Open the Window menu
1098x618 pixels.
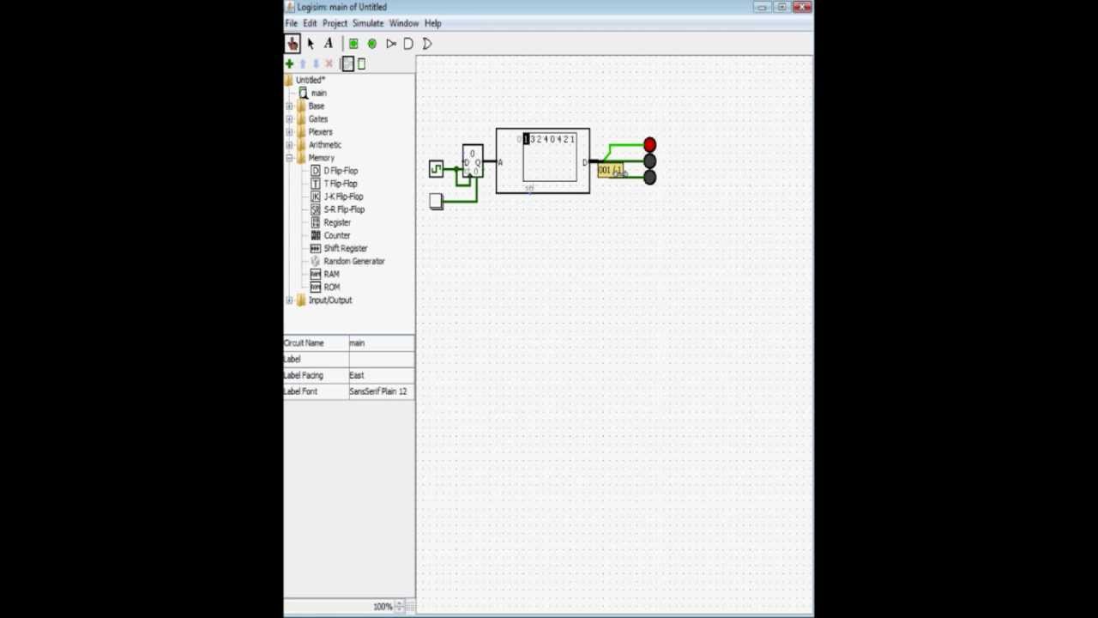pos(404,23)
